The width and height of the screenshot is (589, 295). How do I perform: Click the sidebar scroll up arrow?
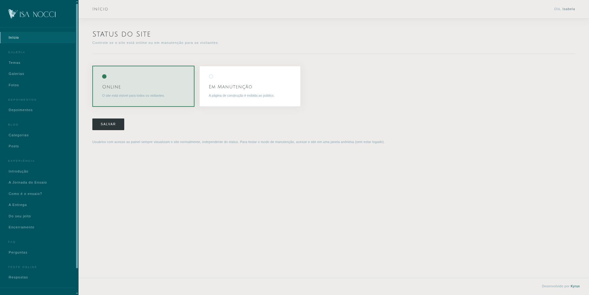pos(77,2)
